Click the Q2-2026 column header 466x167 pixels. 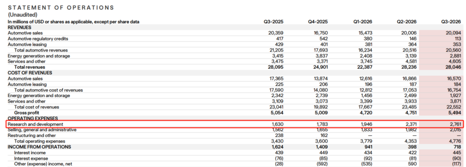coord(407,22)
